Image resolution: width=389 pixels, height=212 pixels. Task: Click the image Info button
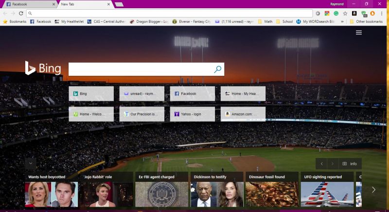point(350,164)
